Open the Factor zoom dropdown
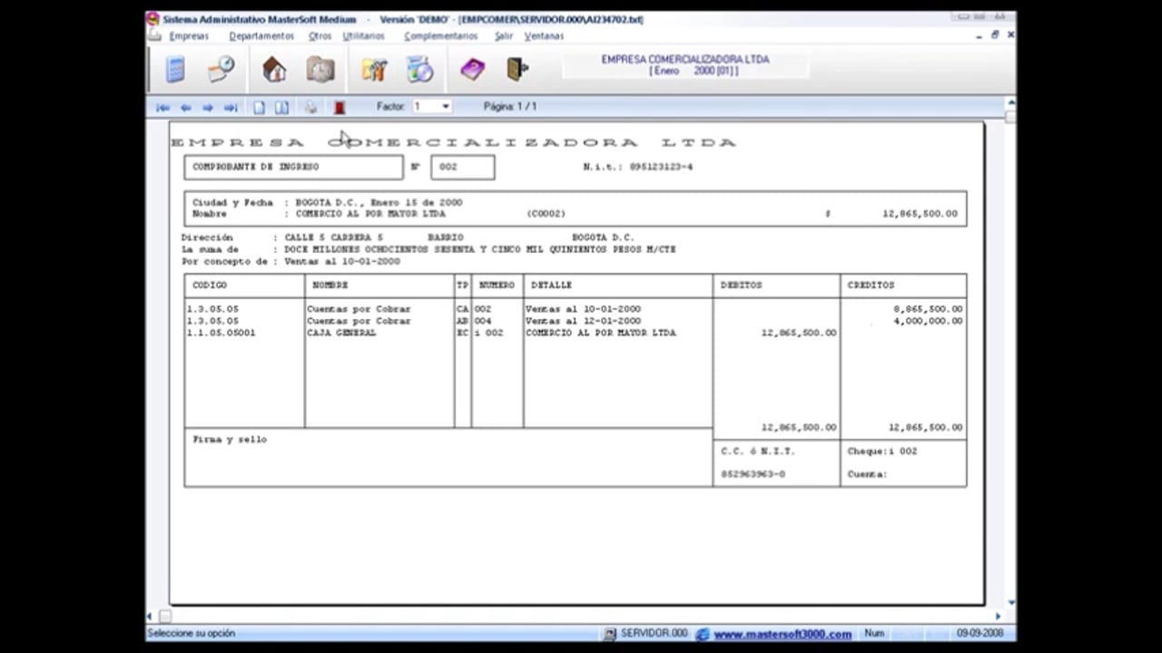The height and width of the screenshot is (653, 1162). pyautogui.click(x=445, y=107)
